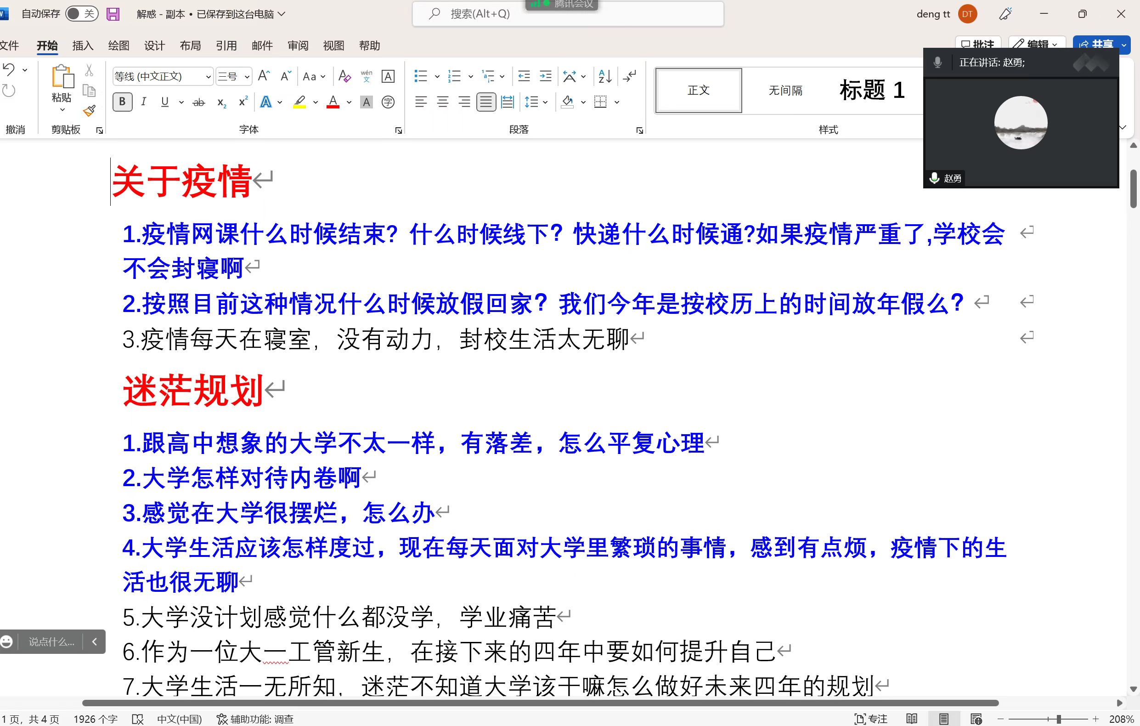1140x726 pixels.
Task: Open the 插入 ribbon tab
Action: 83,45
